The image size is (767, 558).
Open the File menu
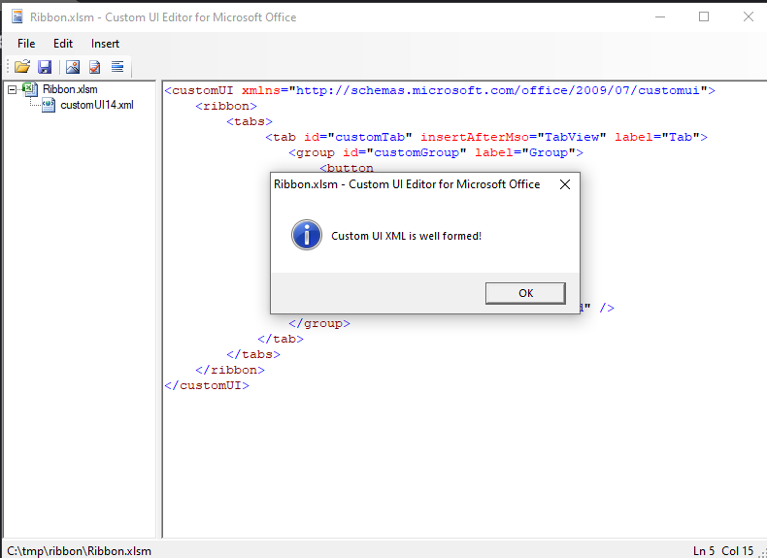pyautogui.click(x=26, y=44)
